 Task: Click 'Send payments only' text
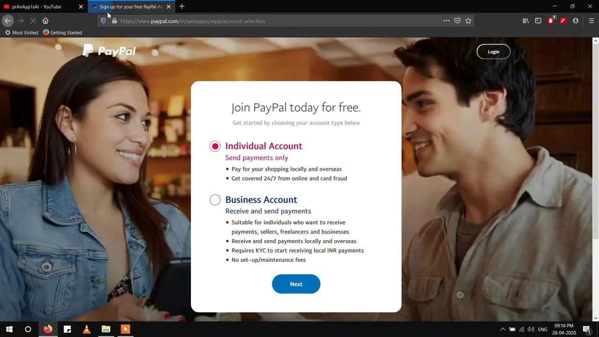[x=256, y=158]
